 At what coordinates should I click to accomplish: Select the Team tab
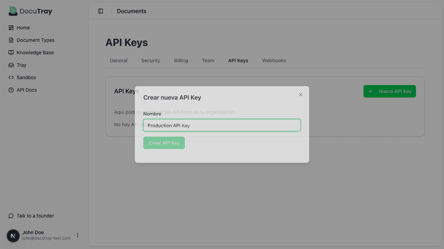tap(208, 60)
